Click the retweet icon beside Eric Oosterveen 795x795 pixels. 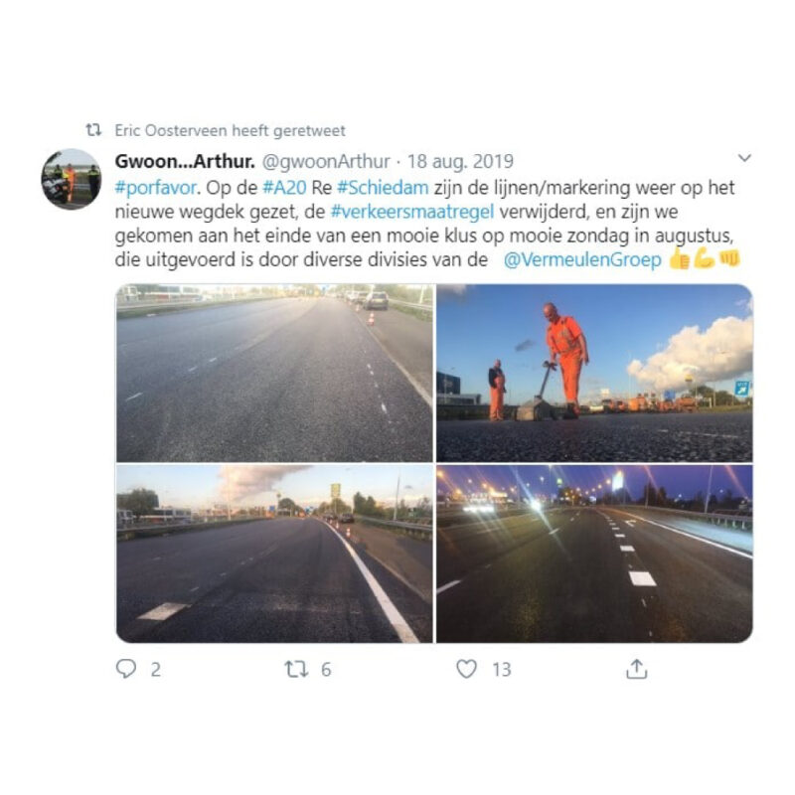pos(93,130)
